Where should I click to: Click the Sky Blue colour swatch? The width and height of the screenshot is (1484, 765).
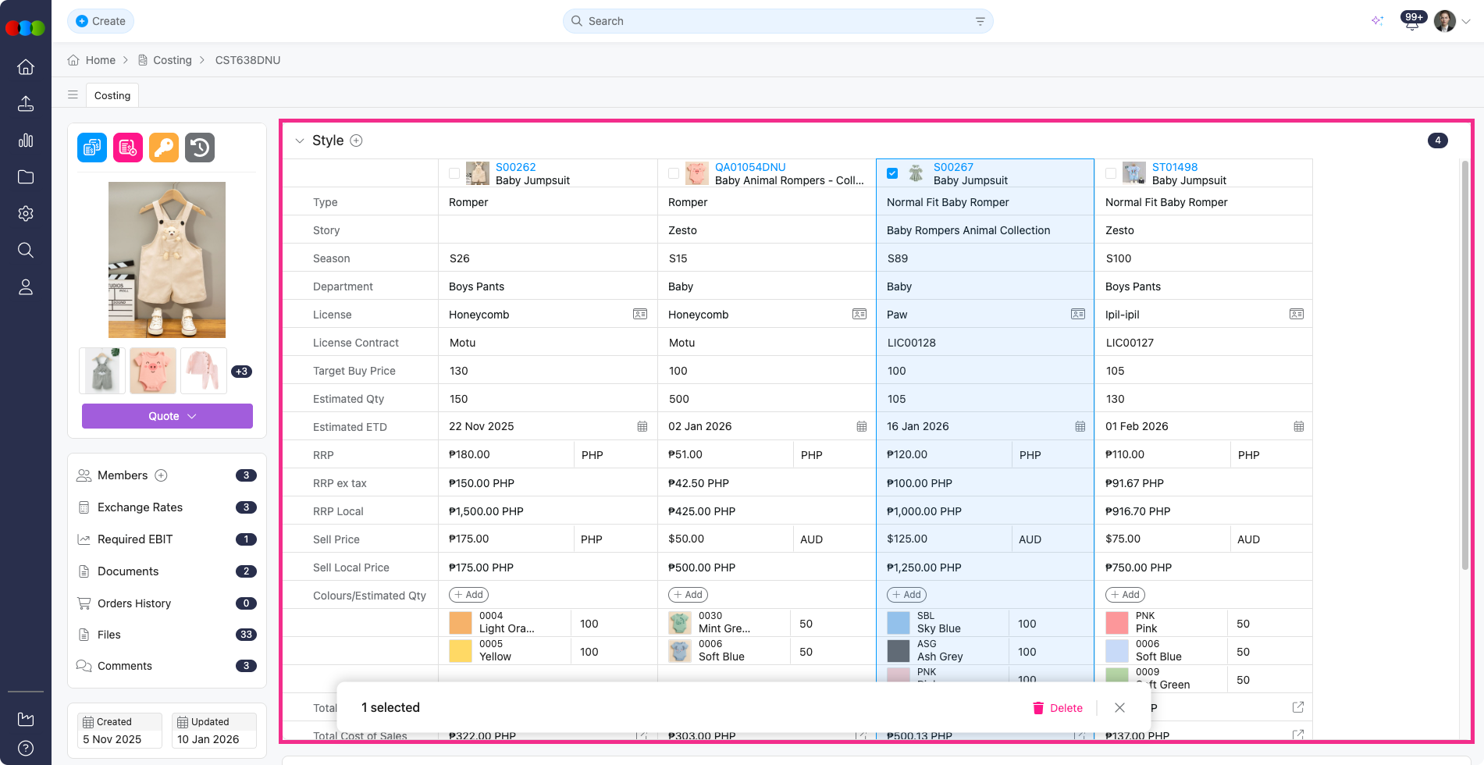(x=899, y=623)
